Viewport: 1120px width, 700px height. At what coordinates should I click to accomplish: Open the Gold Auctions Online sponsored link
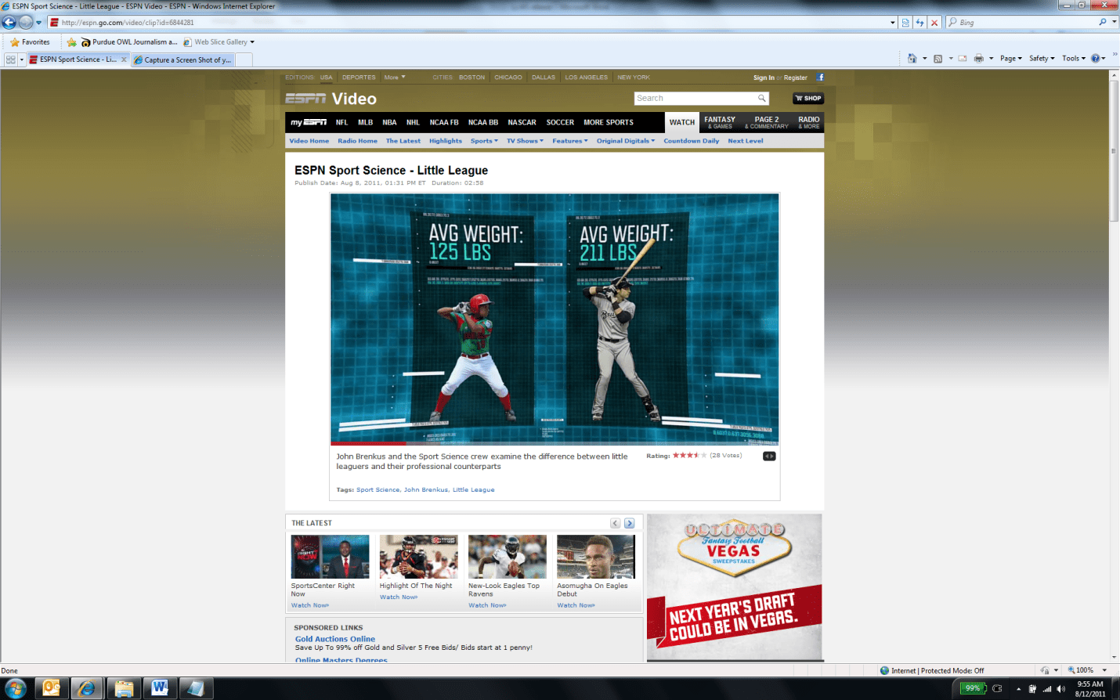(334, 639)
